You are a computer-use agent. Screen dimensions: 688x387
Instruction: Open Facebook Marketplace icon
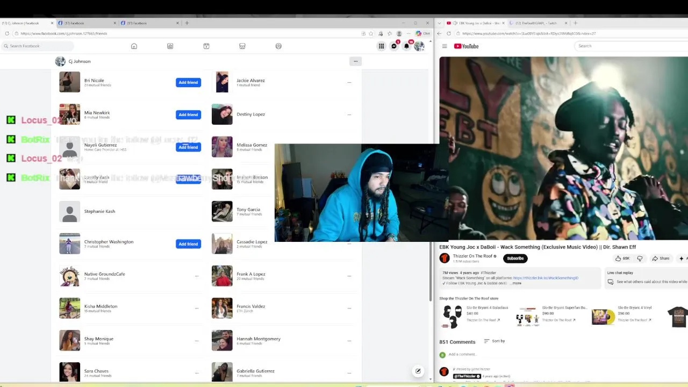tap(242, 46)
